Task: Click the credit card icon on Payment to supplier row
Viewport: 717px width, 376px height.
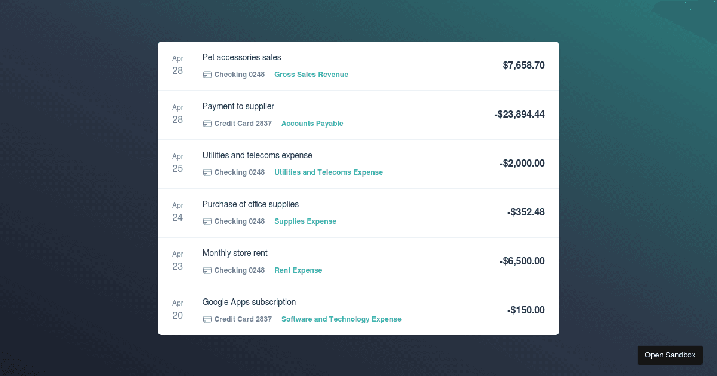Action: click(x=207, y=123)
